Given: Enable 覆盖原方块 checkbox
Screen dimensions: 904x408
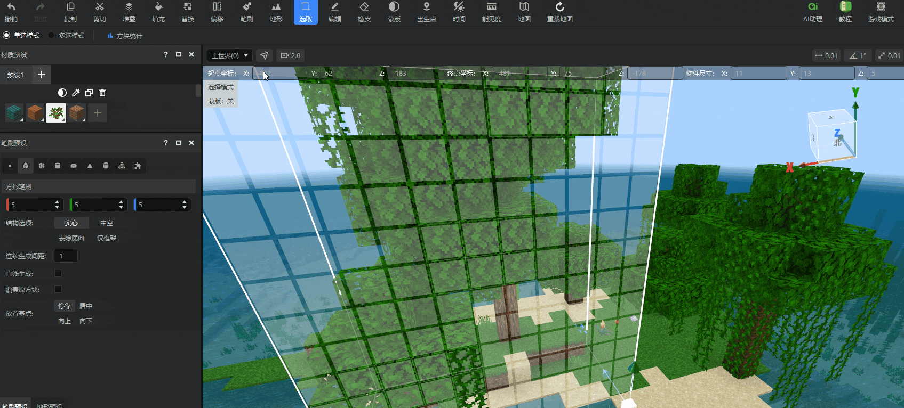Looking at the screenshot, I should click(x=58, y=289).
